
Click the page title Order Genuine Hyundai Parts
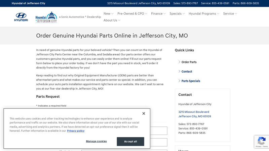pos(112,36)
